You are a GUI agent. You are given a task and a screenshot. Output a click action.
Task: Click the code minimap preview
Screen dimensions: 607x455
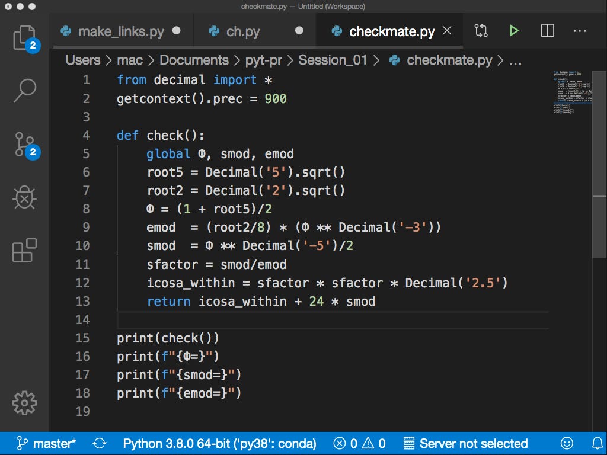point(572,92)
